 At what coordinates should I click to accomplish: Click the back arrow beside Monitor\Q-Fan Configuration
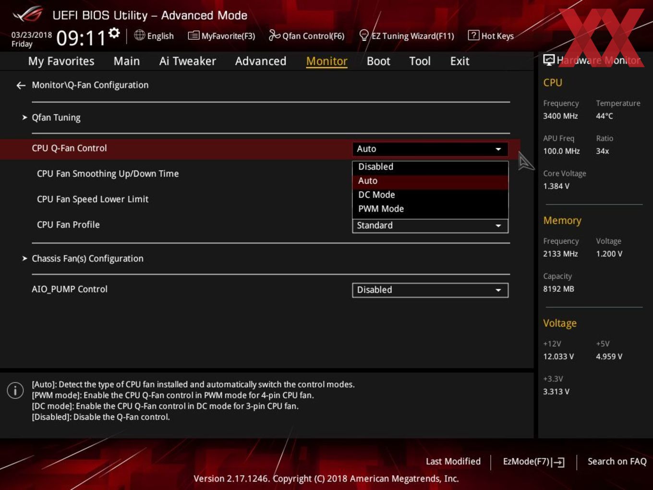click(x=21, y=86)
